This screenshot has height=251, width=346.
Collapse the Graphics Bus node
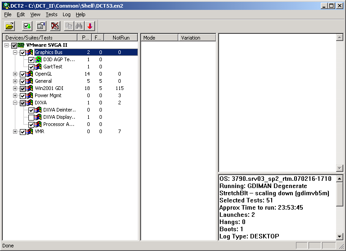15,53
